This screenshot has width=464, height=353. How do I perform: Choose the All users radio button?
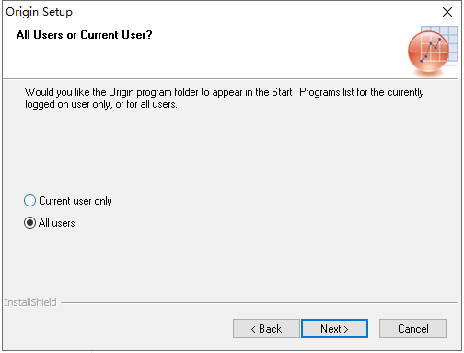pos(29,223)
